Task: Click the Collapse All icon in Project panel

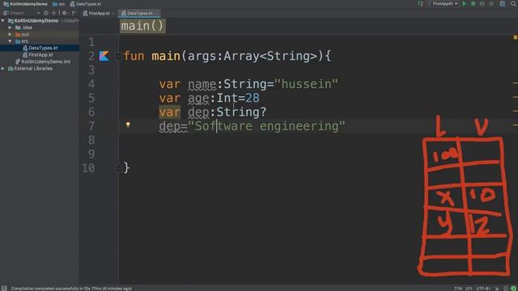Action: coord(54,13)
